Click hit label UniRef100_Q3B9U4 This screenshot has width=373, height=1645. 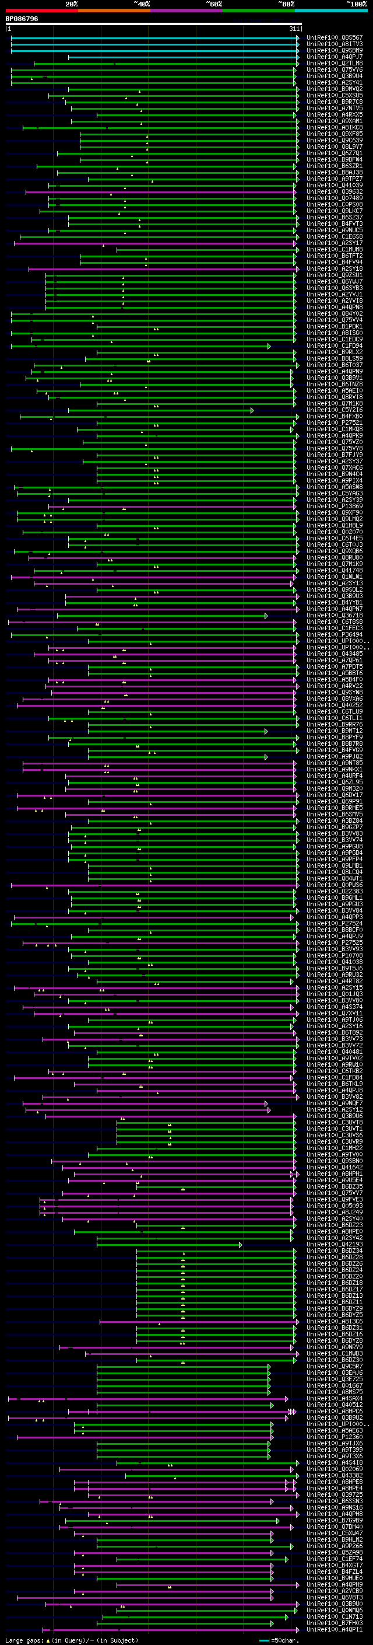click(334, 76)
